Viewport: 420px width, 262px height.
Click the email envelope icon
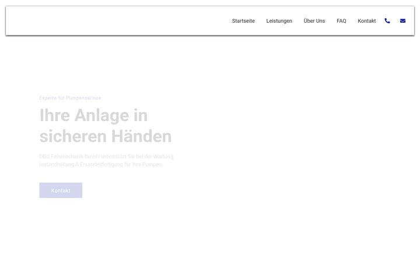click(402, 20)
